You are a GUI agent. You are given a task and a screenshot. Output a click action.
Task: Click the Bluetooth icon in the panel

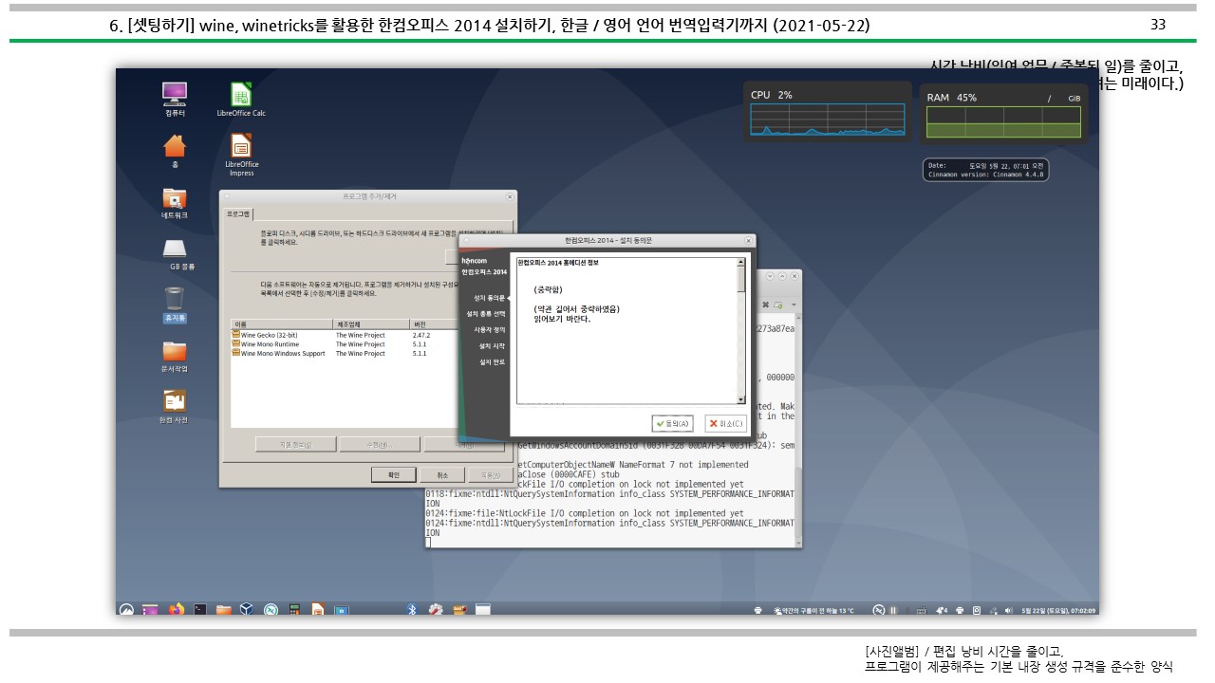coord(412,609)
